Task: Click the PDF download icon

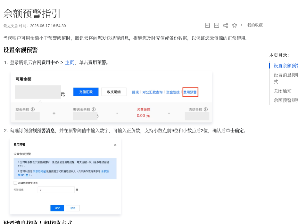Action: pos(217,25)
